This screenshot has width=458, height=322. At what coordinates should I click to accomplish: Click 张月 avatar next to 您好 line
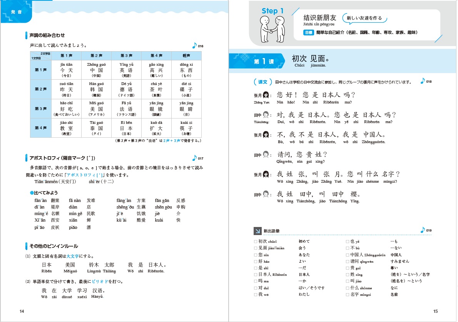coord(266,95)
